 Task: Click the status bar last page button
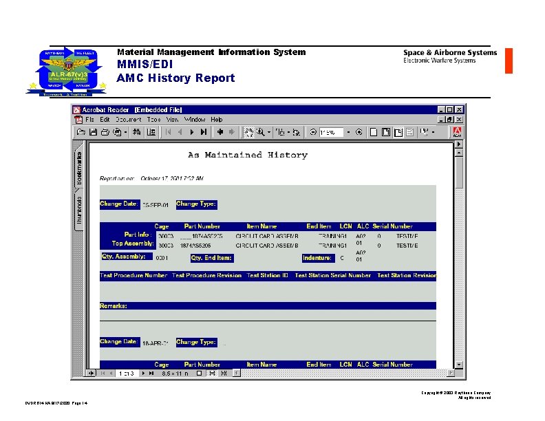pyautogui.click(x=151, y=374)
